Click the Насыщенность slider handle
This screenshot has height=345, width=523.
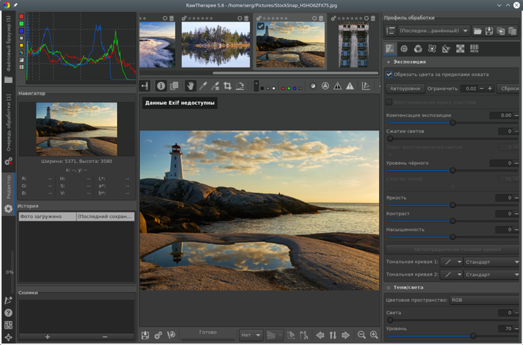point(452,237)
